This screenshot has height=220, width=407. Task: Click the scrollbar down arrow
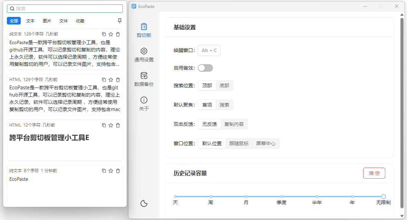pyautogui.click(x=402, y=216)
